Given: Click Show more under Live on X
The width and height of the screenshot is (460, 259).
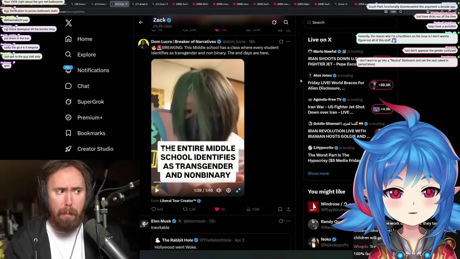Looking at the screenshot, I should click(318, 173).
